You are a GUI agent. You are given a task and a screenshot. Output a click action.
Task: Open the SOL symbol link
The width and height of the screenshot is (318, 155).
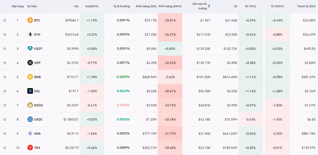tap(37, 91)
